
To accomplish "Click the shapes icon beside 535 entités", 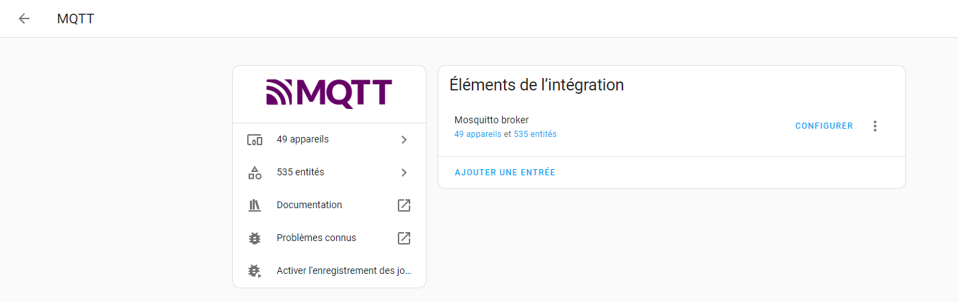I will coord(255,173).
